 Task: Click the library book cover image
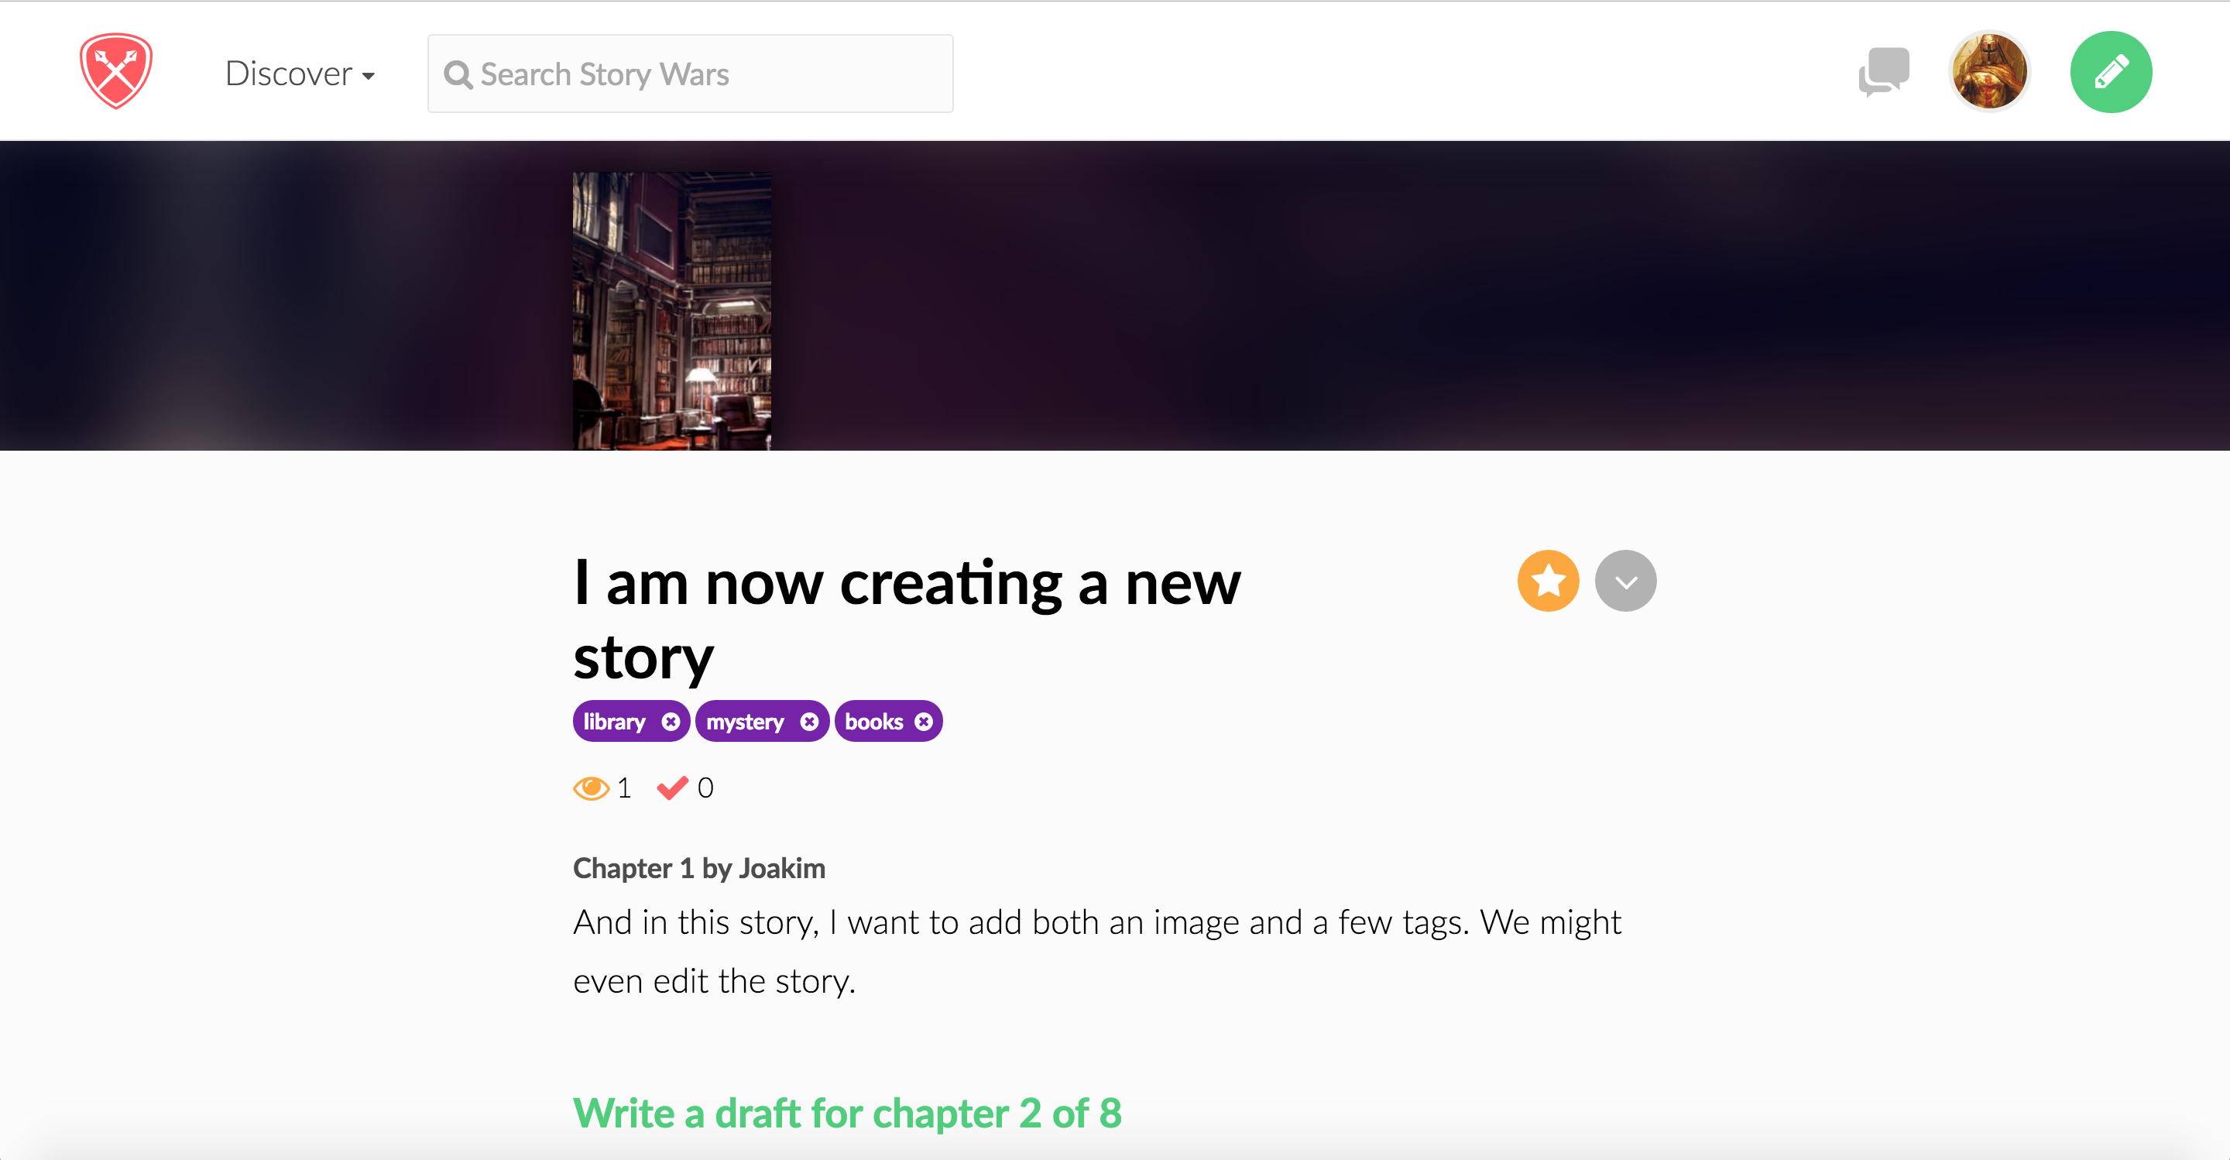click(672, 311)
